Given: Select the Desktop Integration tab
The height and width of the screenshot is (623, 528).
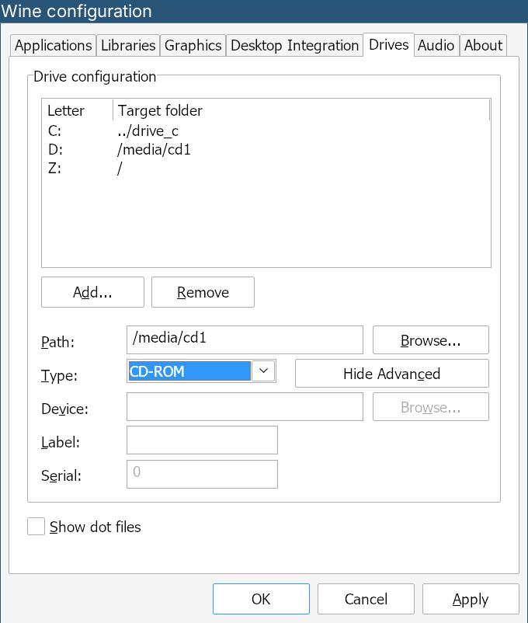Looking at the screenshot, I should [294, 45].
